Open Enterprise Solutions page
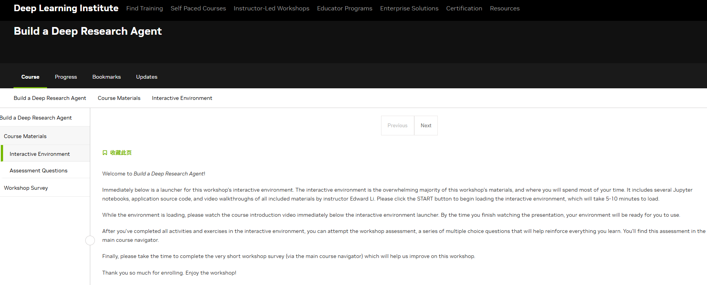Image resolution: width=707 pixels, height=285 pixels. [x=409, y=8]
